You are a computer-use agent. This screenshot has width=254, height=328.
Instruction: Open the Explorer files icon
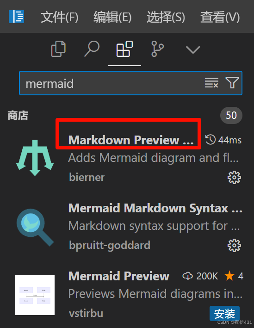[x=58, y=49]
